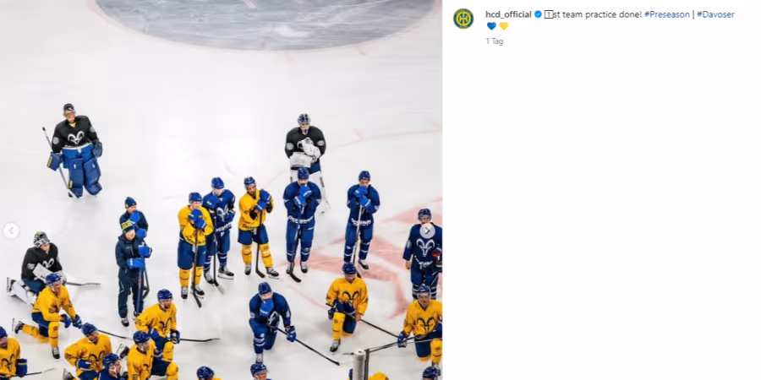Open the hcd_official username link
The height and width of the screenshot is (380, 761).
[x=508, y=14]
